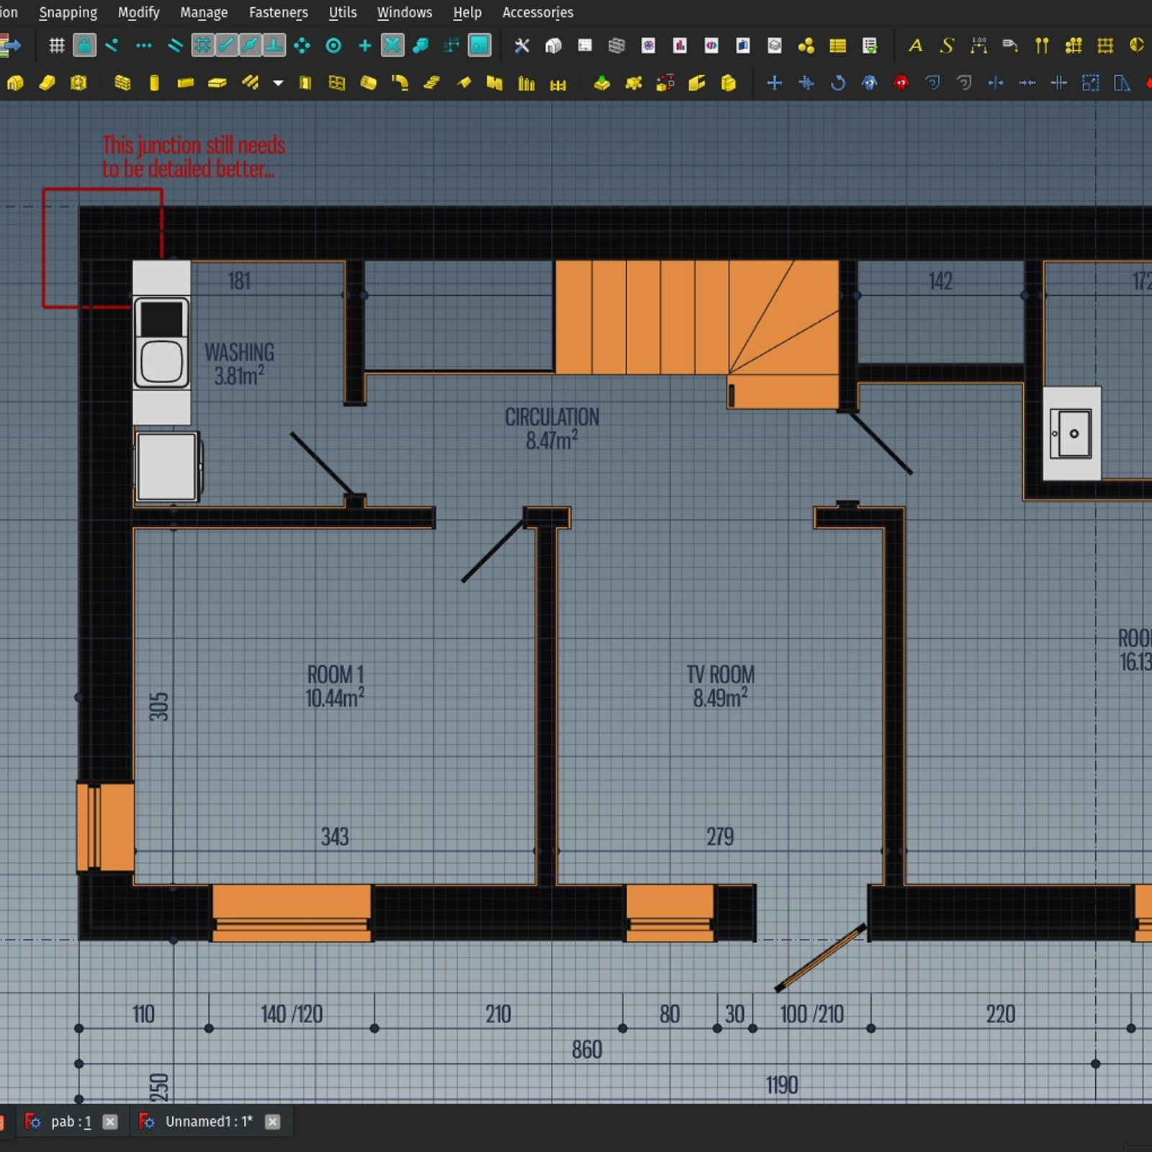The image size is (1152, 1152).
Task: Select the Stairs tool
Action: pos(431,83)
